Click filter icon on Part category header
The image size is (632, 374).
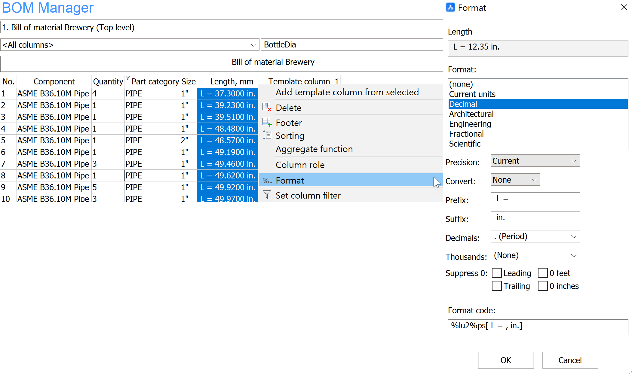coord(128,78)
